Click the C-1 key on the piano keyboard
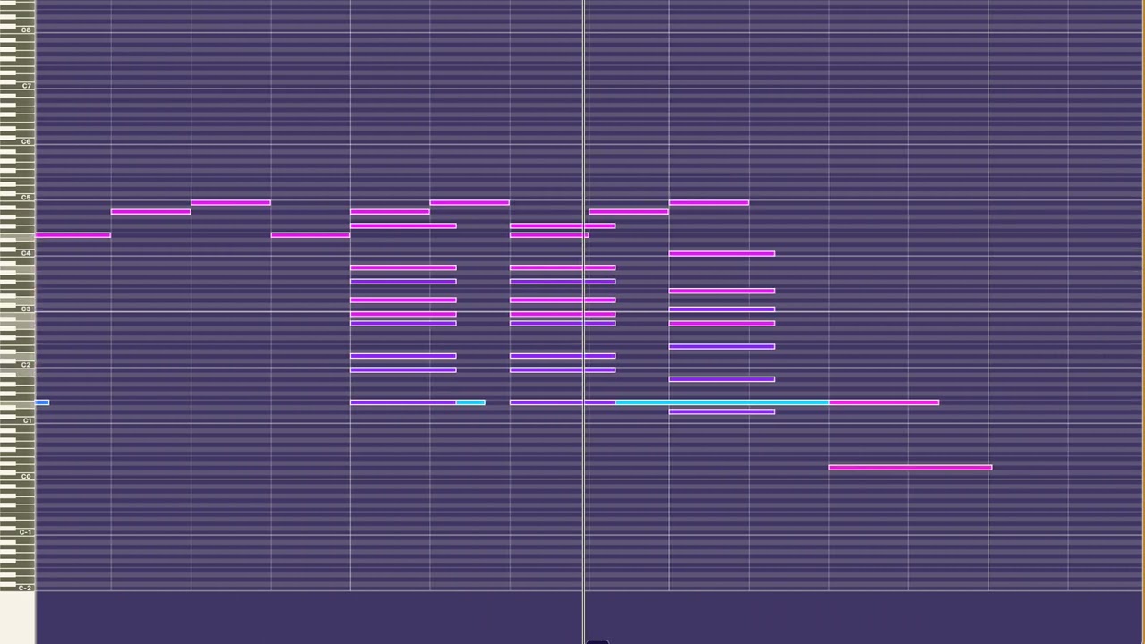1145x644 pixels. (18, 532)
